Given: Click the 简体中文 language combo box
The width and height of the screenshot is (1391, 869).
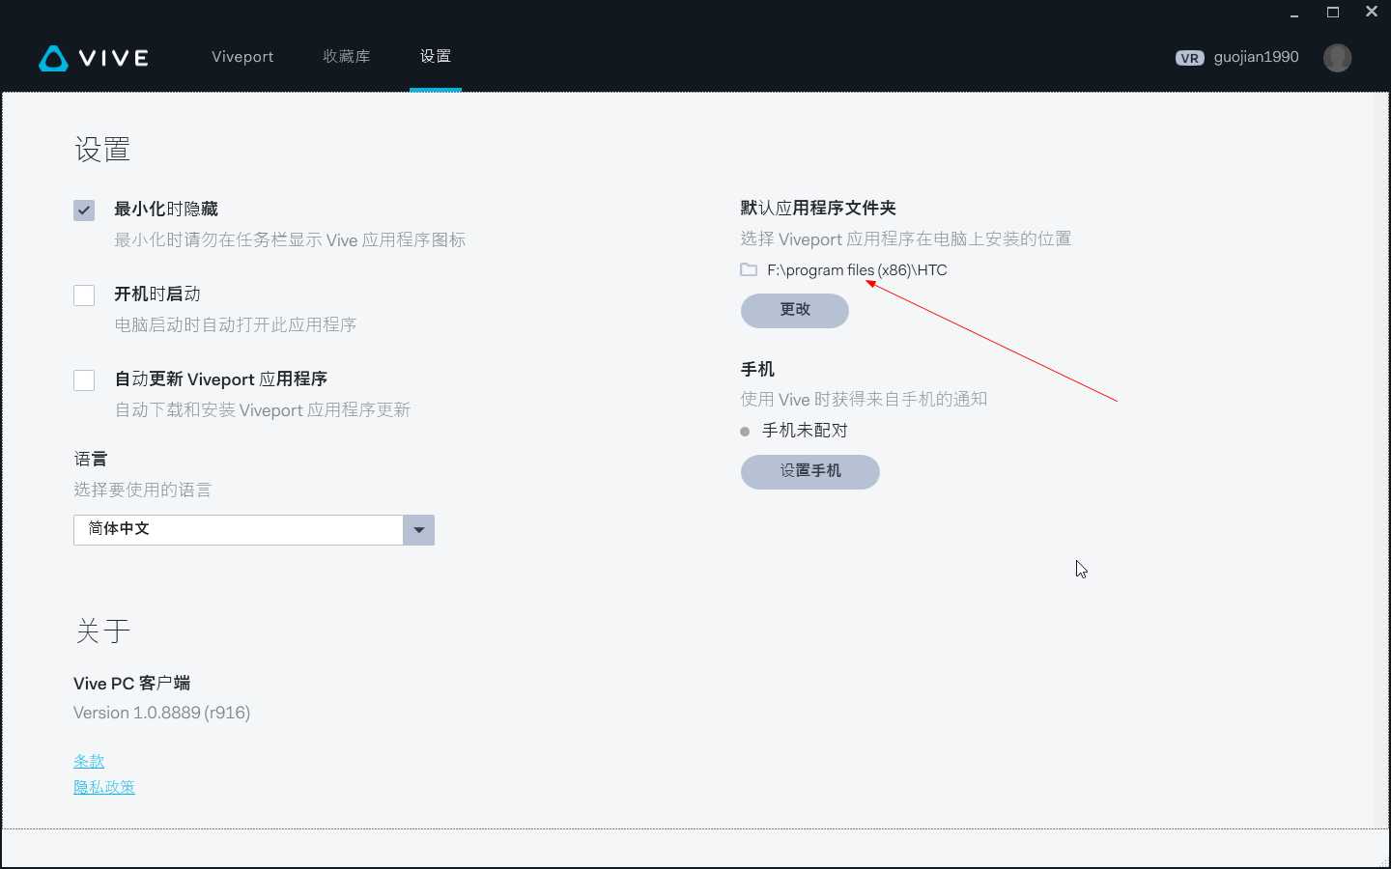Looking at the screenshot, I should [254, 530].
